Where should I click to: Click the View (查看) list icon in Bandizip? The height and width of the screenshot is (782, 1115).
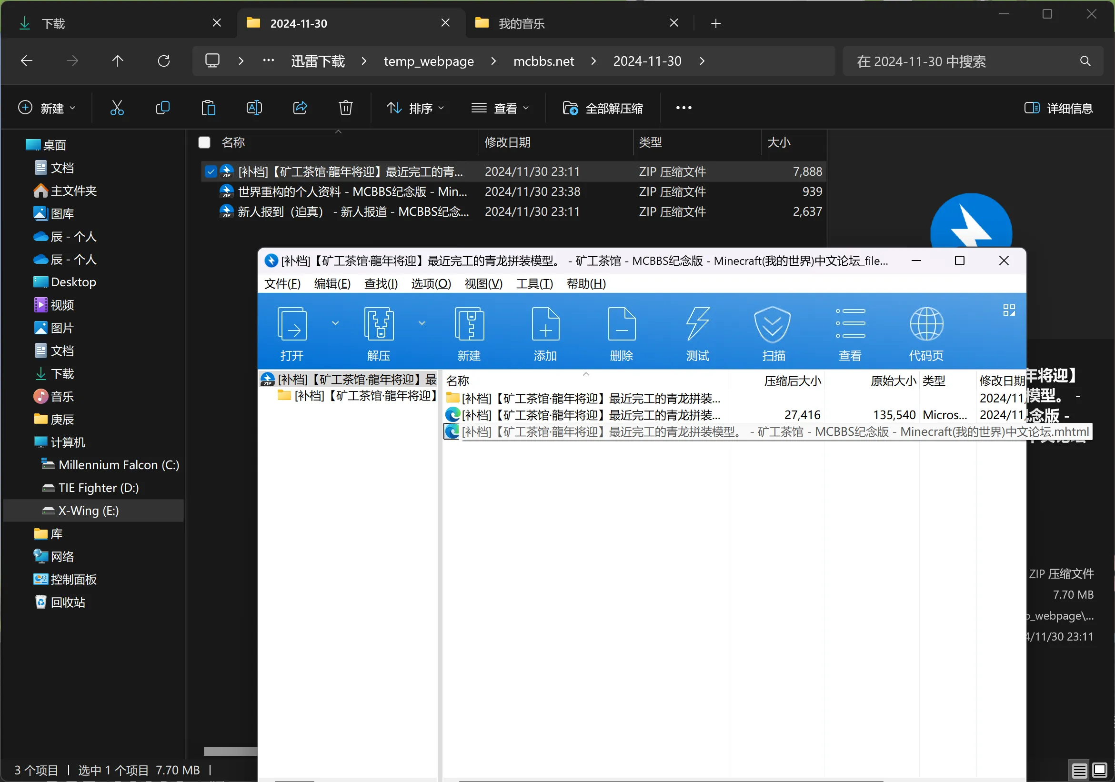click(x=850, y=323)
